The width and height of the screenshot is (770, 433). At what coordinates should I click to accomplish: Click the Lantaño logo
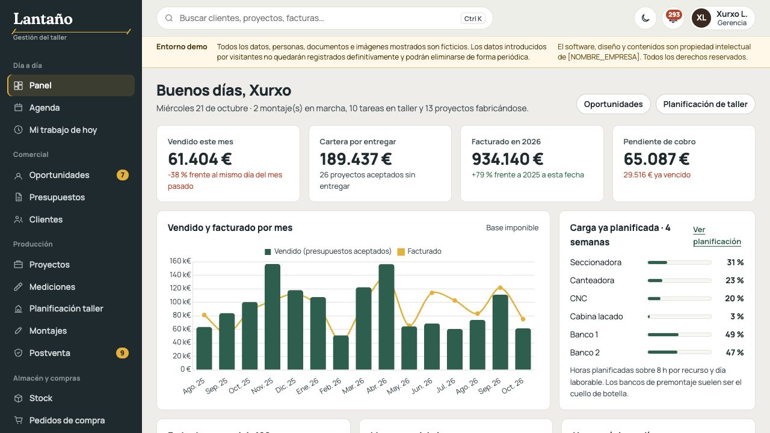point(43,19)
